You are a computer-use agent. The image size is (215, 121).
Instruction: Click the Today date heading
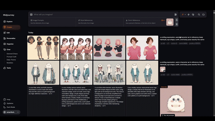click(x=31, y=33)
